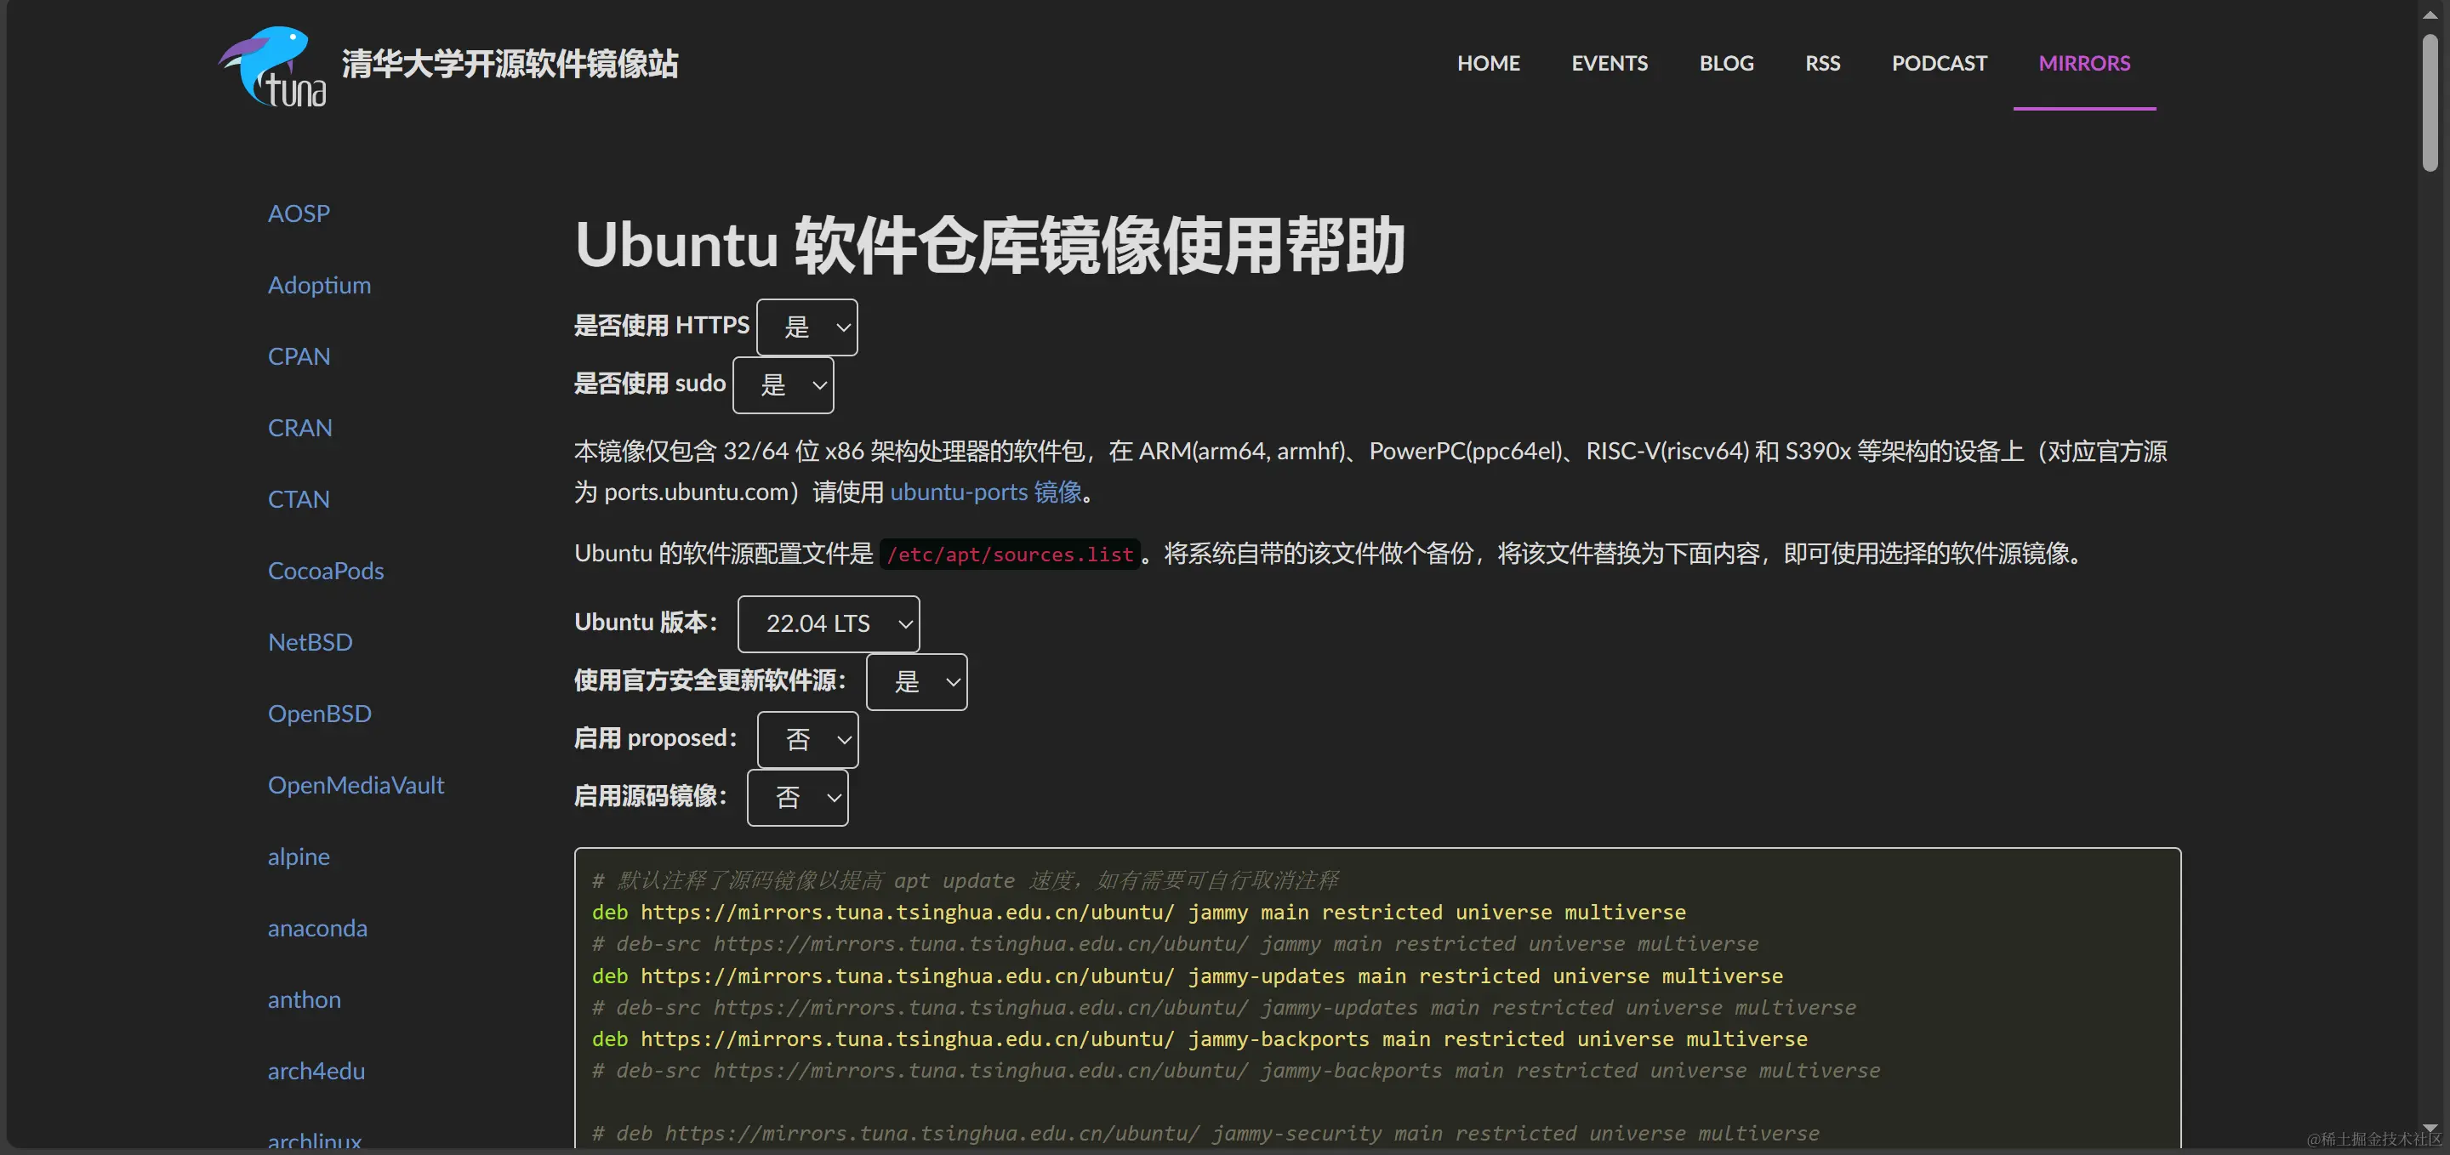Open the sudo usage dropdown
The height and width of the screenshot is (1155, 2450).
783,385
